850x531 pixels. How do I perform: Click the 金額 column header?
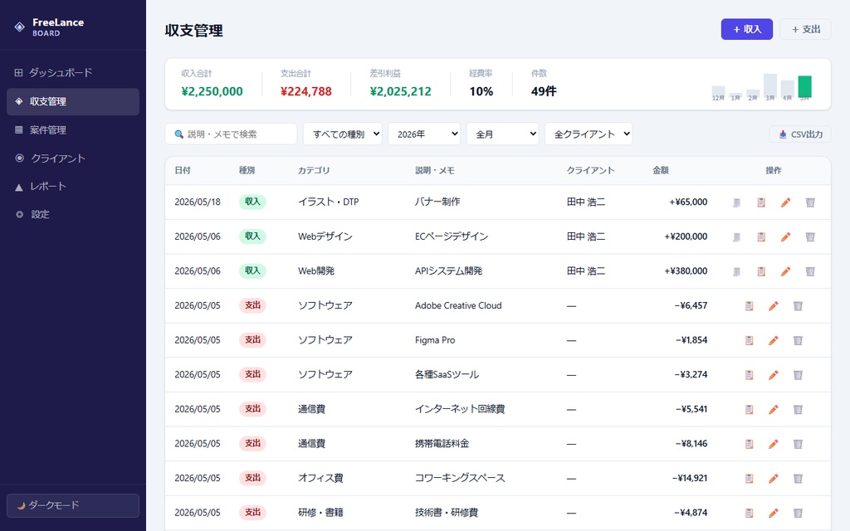[x=661, y=170]
